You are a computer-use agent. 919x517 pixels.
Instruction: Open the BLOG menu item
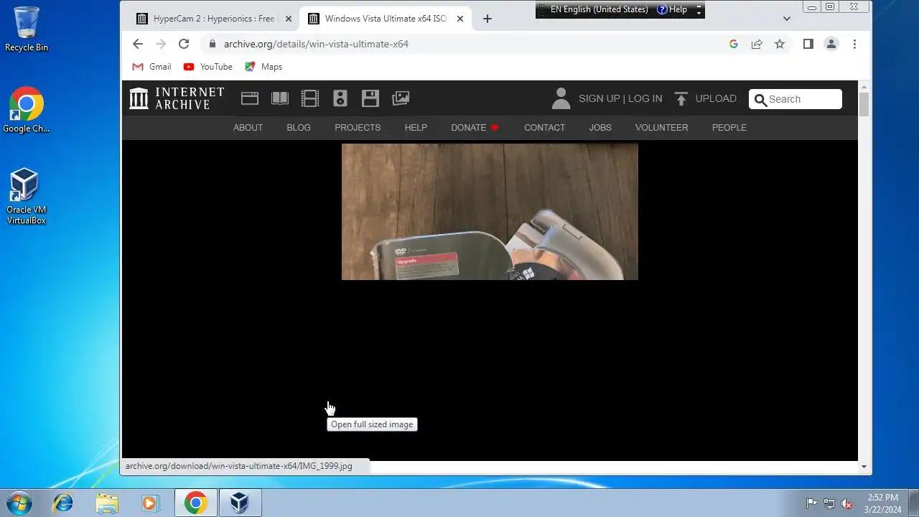click(299, 128)
